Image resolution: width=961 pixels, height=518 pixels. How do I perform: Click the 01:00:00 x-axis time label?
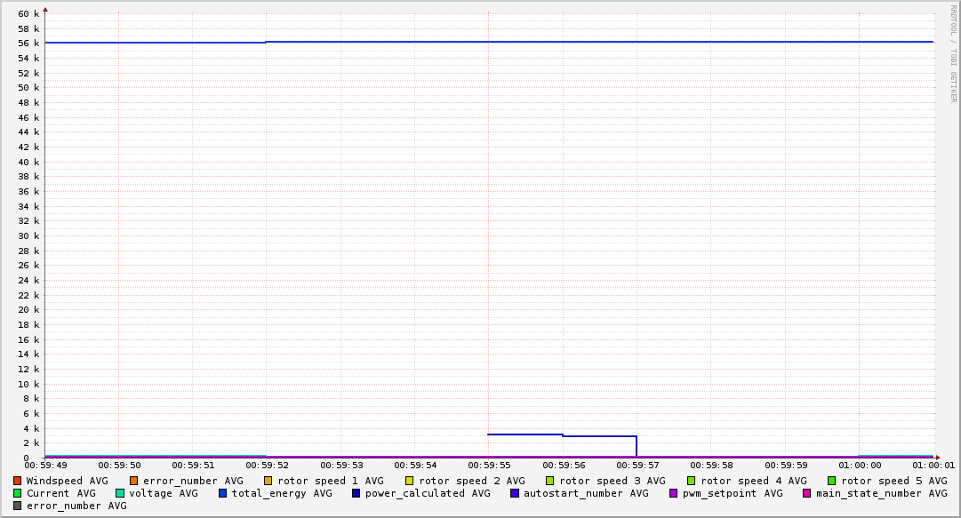(860, 465)
